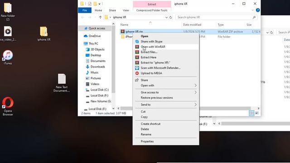
Task: Choose Extract to "iphone XR\"
Action: tap(155, 62)
